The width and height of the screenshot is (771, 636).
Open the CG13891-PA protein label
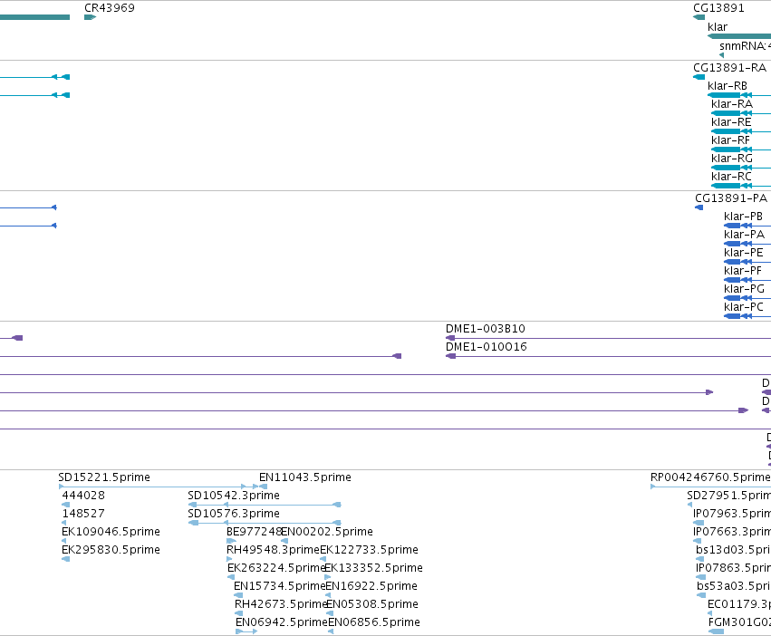tap(730, 198)
